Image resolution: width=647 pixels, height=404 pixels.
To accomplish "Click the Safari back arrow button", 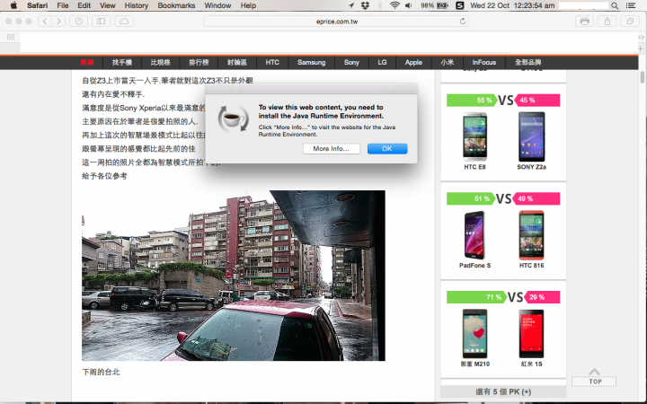I will [45, 21].
